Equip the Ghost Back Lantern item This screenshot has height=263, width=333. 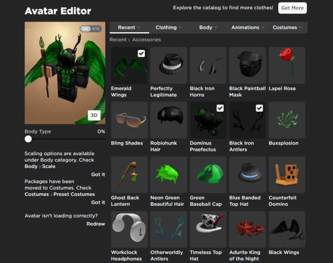point(129,175)
